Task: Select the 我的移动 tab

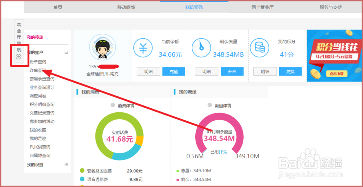Action: (x=194, y=7)
